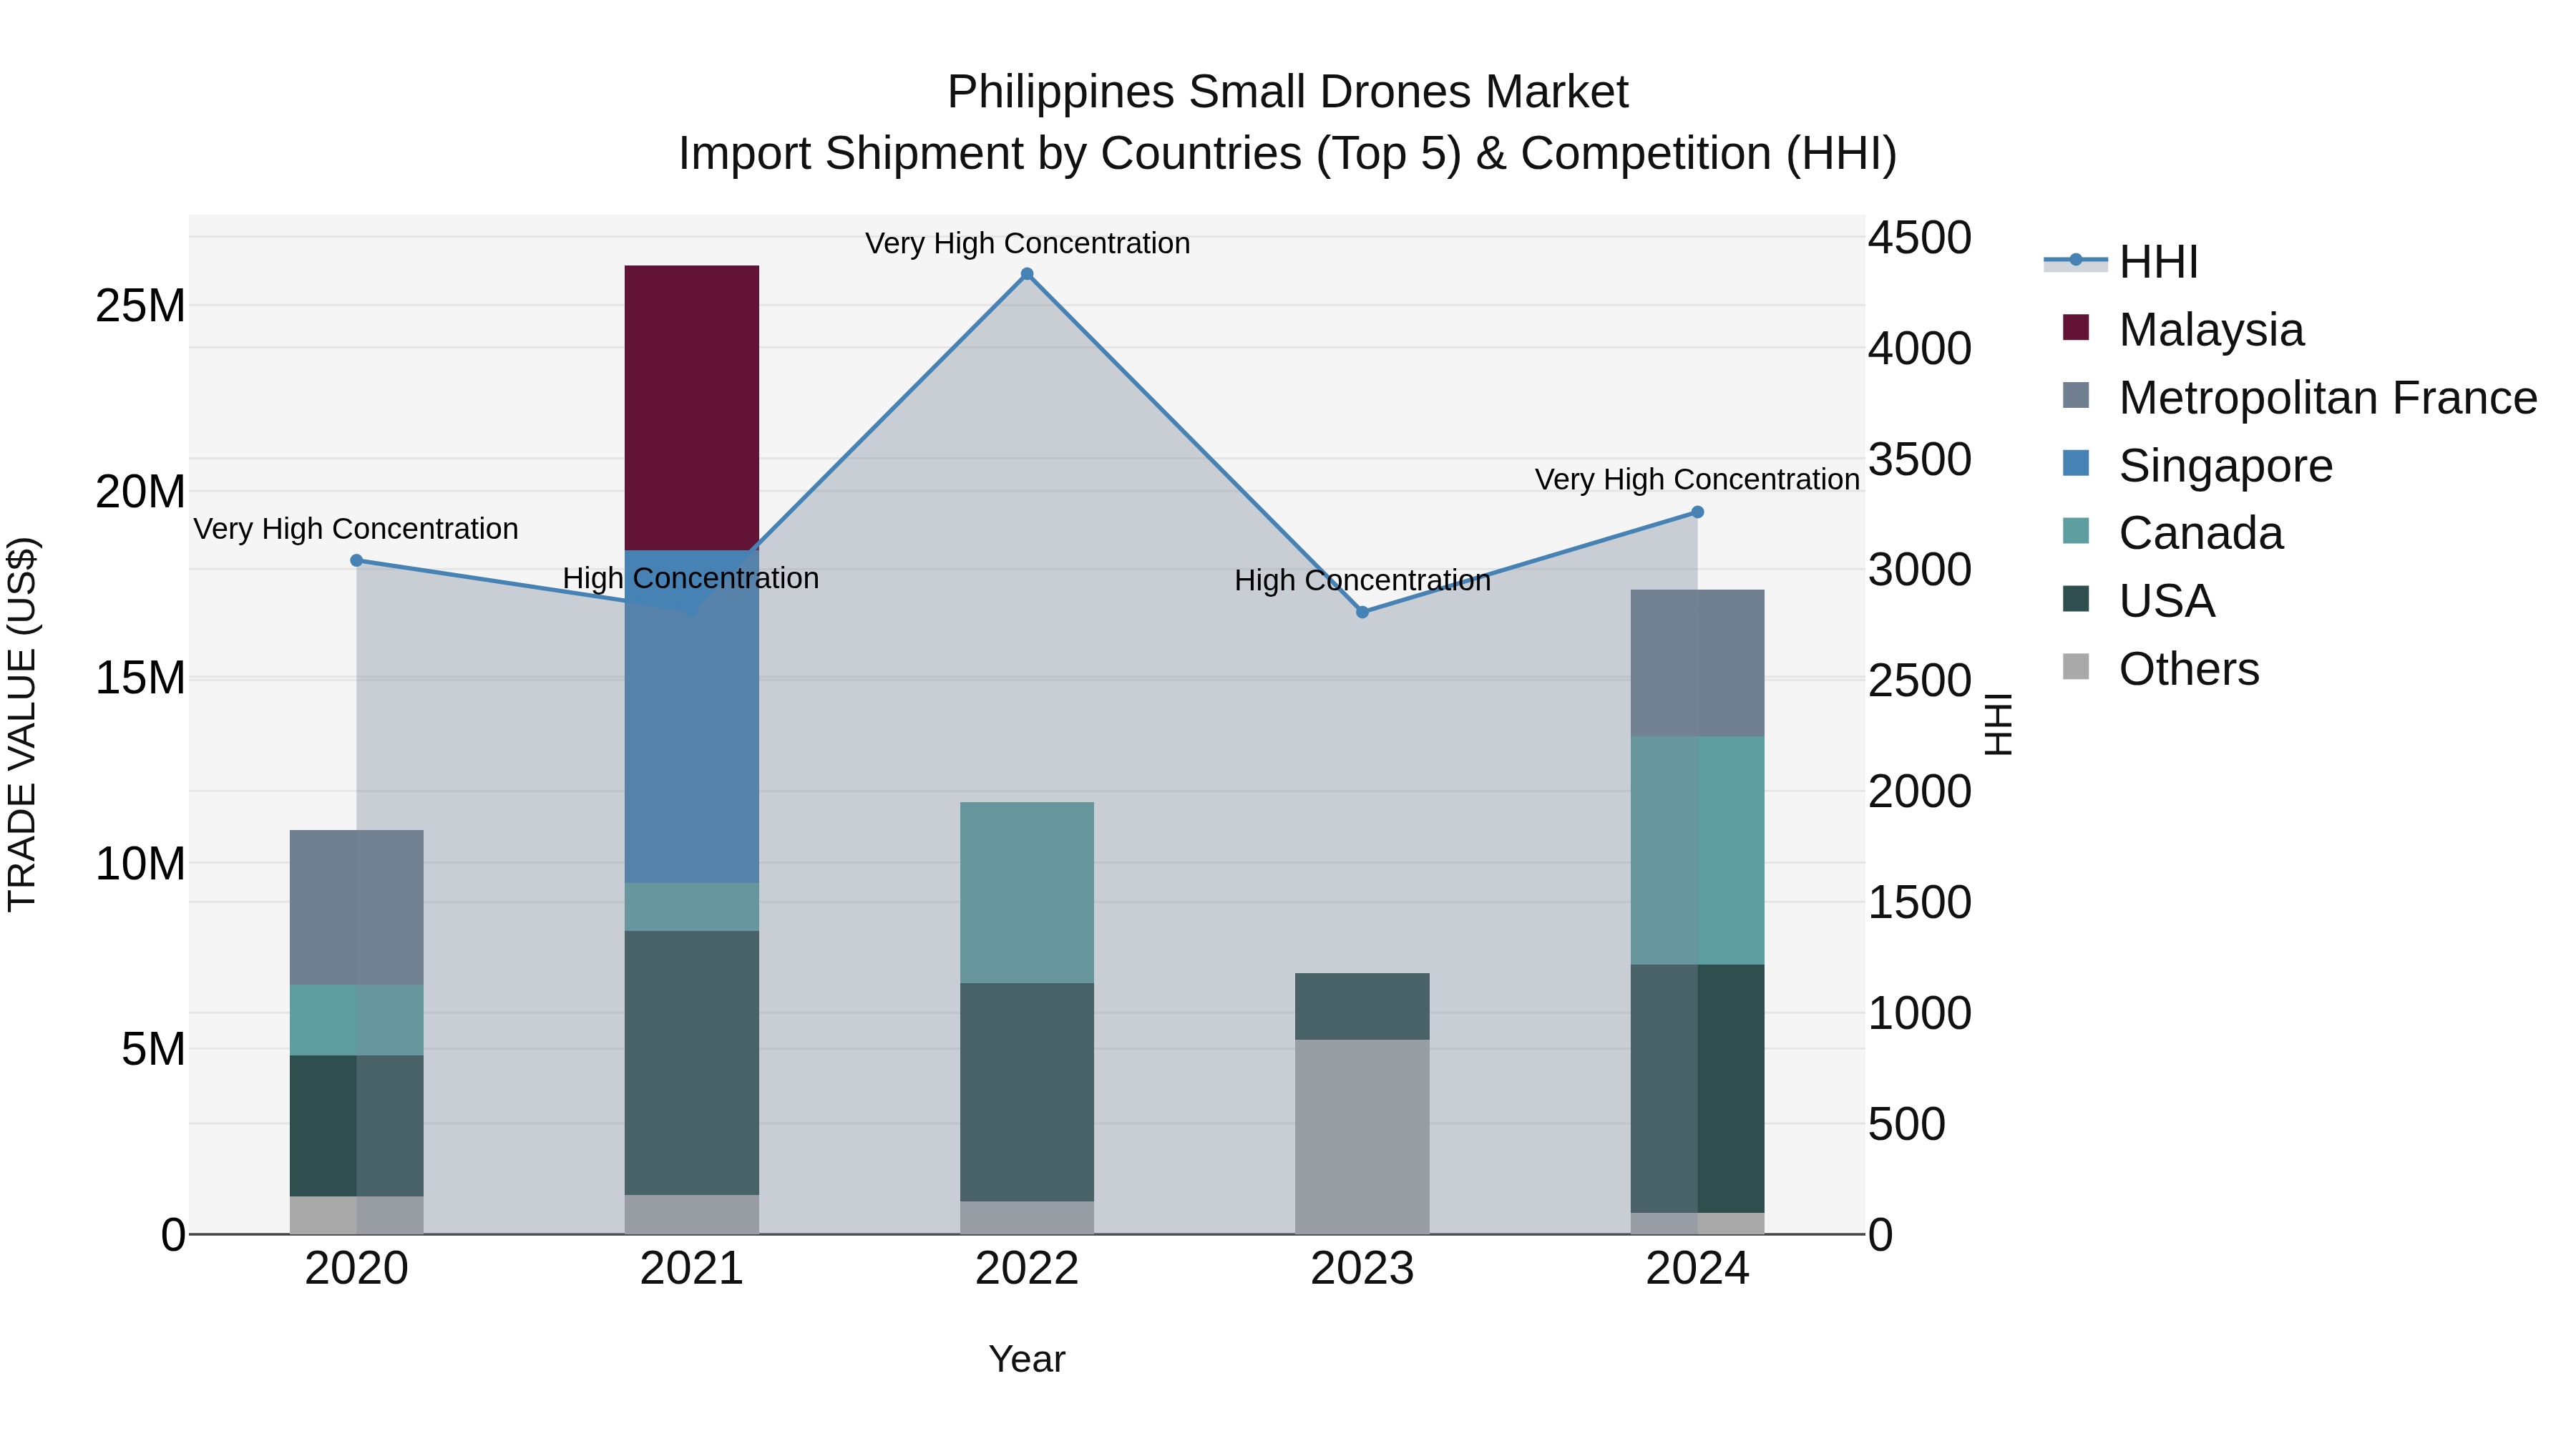Click the 25M y-axis tick label

pos(141,306)
